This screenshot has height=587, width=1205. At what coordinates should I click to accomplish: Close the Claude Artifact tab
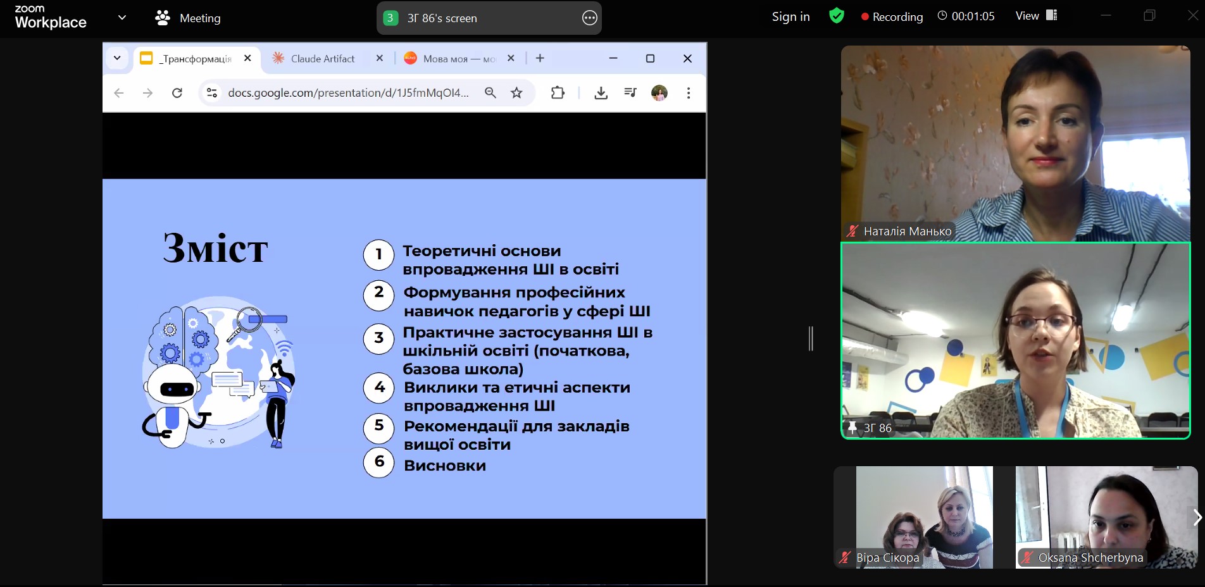pyautogui.click(x=380, y=58)
